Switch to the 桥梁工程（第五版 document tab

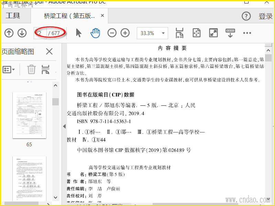(x=69, y=16)
